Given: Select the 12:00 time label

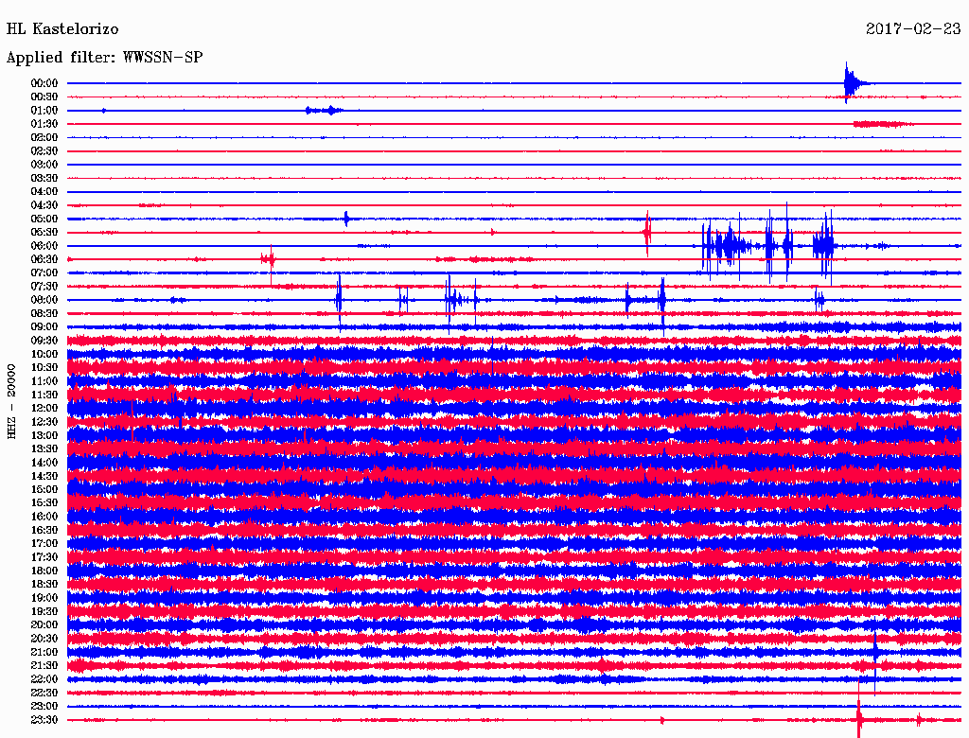Looking at the screenshot, I should (x=44, y=408).
